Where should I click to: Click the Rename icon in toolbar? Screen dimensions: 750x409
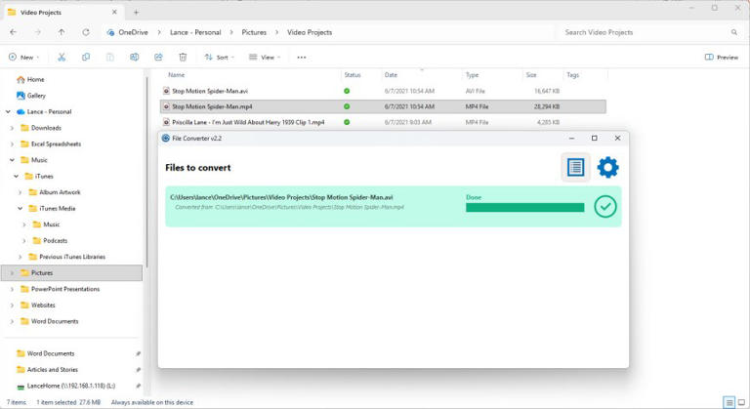point(135,57)
